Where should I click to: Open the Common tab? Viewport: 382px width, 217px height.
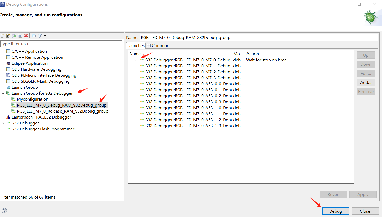coord(158,45)
